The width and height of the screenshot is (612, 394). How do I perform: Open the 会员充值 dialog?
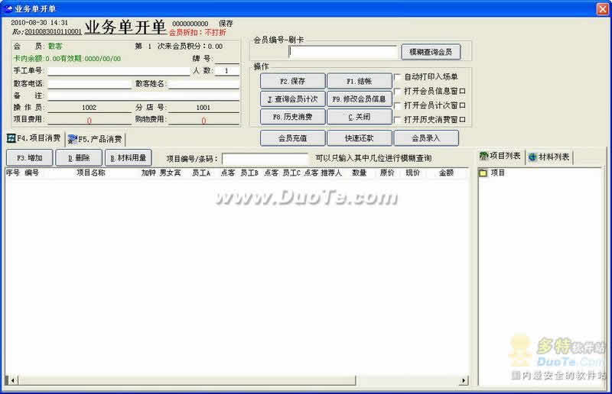click(x=292, y=138)
